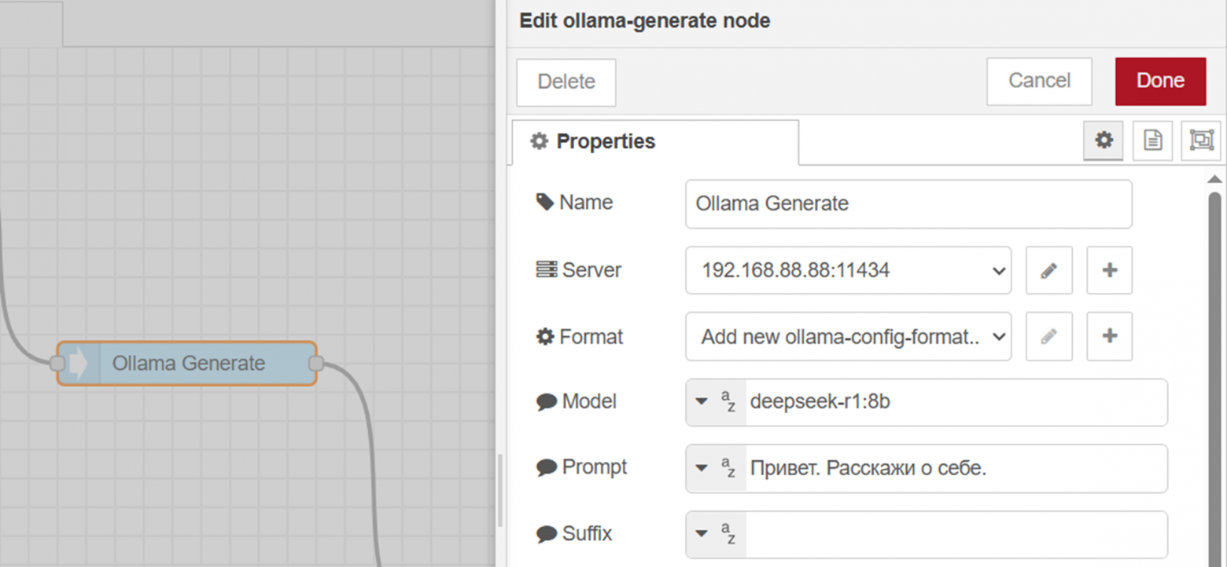The width and height of the screenshot is (1227, 567).
Task: Click the Delete node button
Action: [565, 82]
